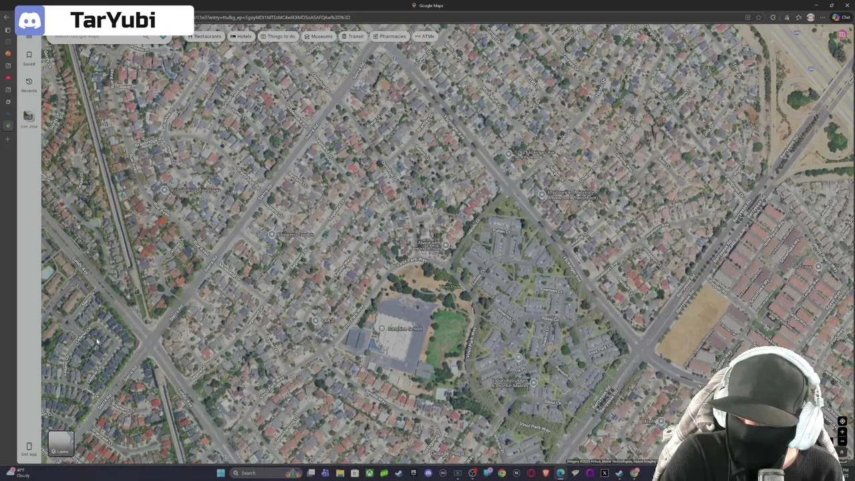Open the Copilot Chat button
The width and height of the screenshot is (855, 481).
click(x=841, y=17)
